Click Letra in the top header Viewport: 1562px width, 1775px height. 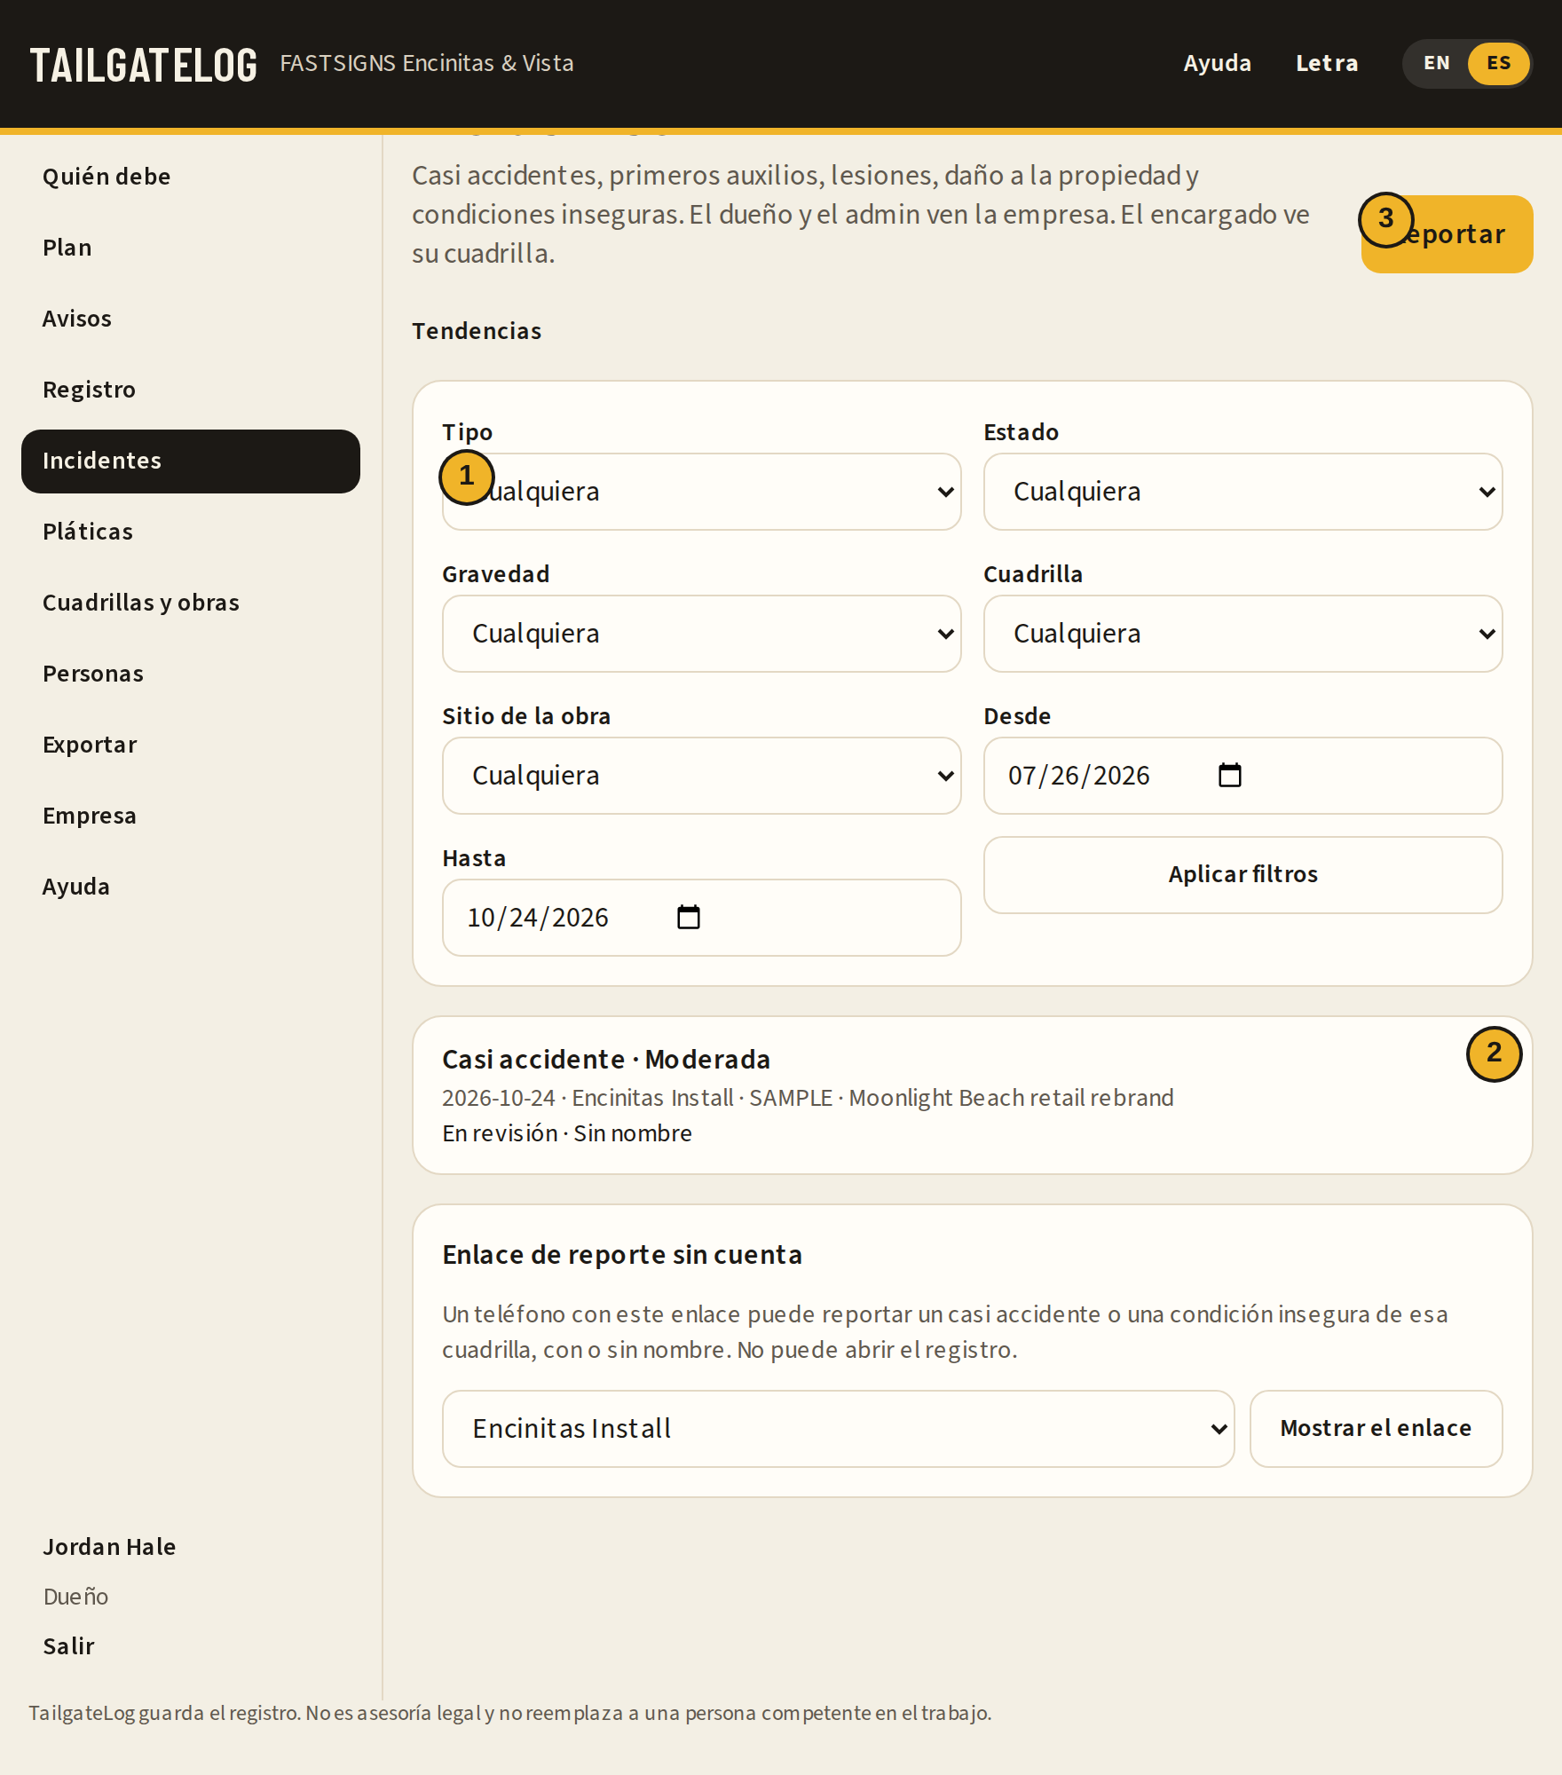click(1327, 63)
